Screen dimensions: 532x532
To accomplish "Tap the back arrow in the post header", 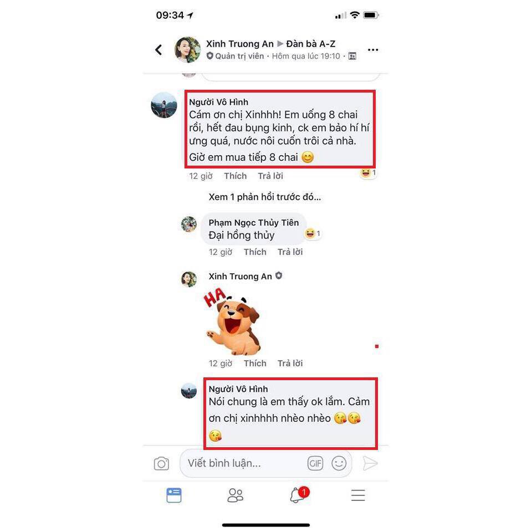I will [x=158, y=50].
